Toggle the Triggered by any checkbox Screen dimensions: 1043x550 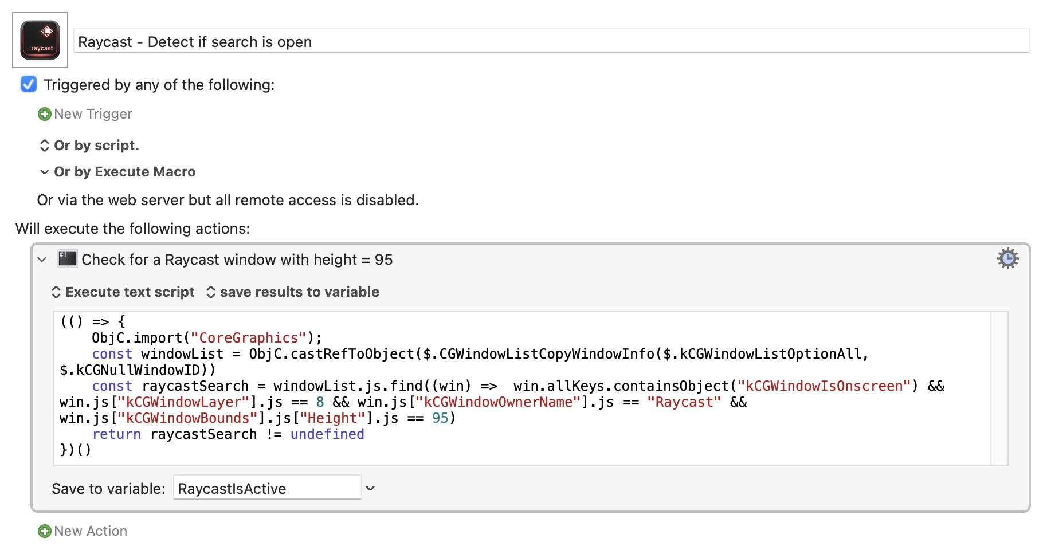29,84
